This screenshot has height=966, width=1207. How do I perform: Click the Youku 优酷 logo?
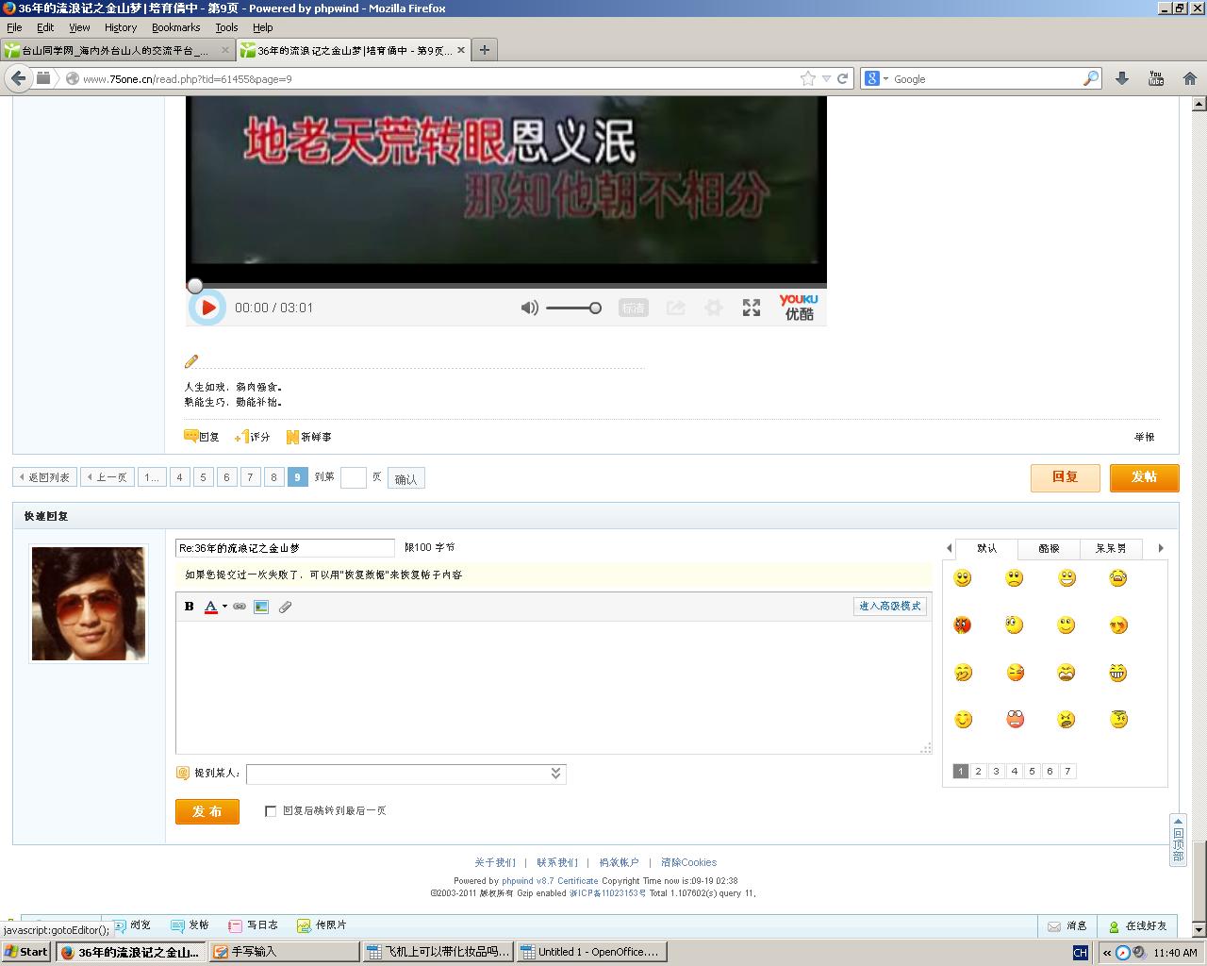(x=799, y=307)
